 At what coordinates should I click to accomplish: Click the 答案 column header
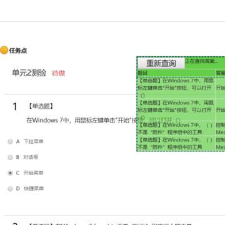[x=220, y=73]
